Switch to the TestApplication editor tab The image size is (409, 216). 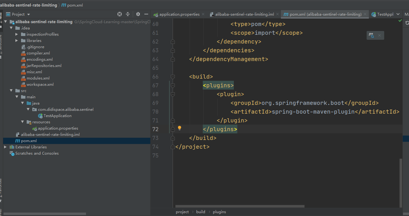pyautogui.click(x=382, y=14)
